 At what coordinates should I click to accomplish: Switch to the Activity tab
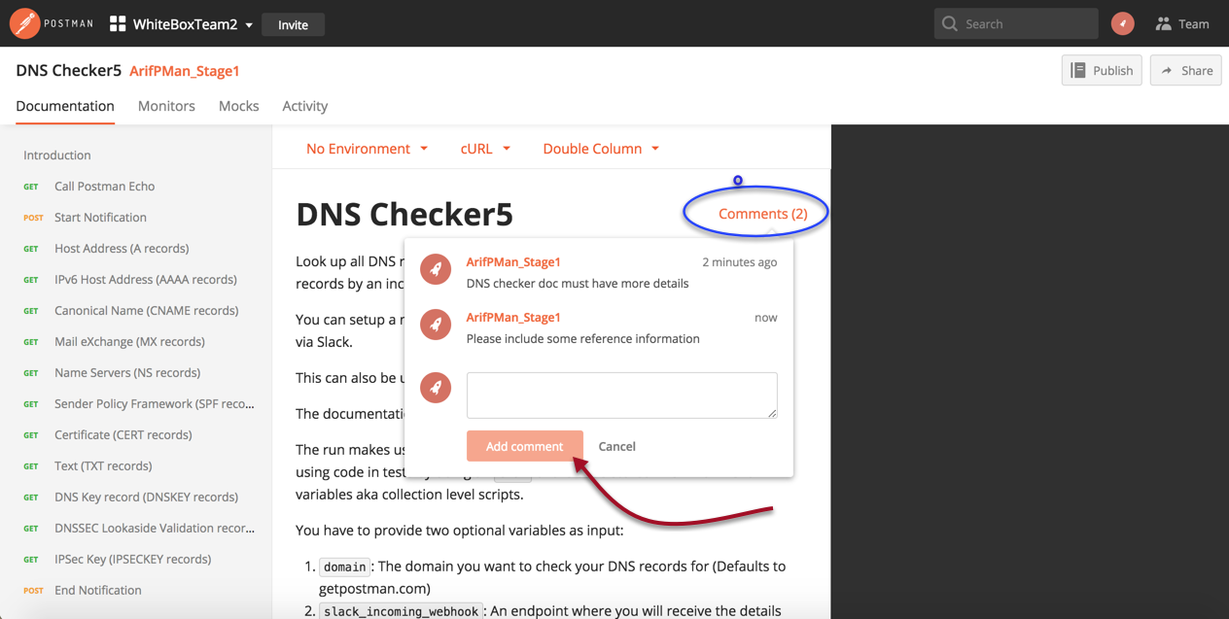pyautogui.click(x=305, y=106)
